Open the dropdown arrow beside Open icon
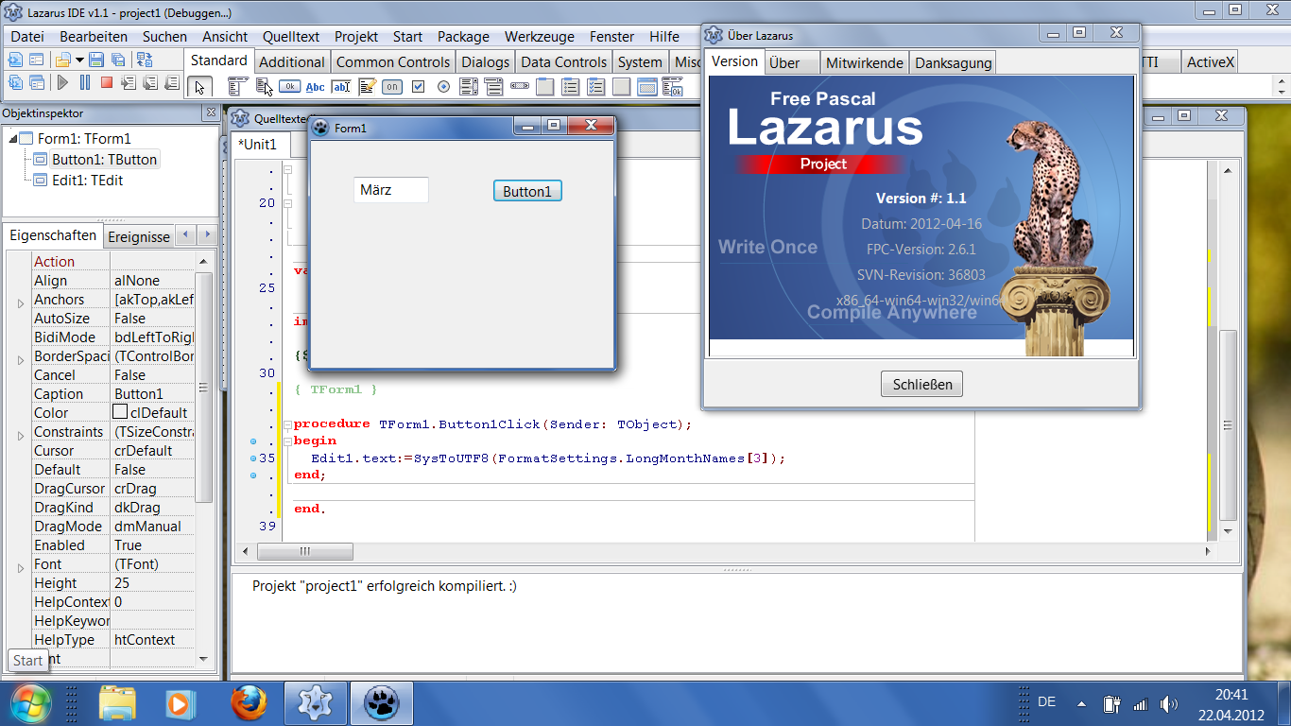 (x=79, y=60)
